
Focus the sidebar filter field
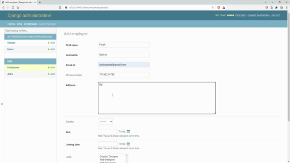click(x=30, y=31)
